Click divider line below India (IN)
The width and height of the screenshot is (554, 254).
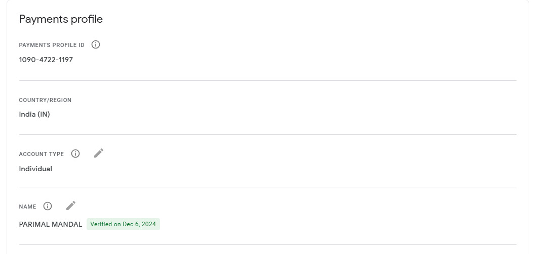point(268,134)
